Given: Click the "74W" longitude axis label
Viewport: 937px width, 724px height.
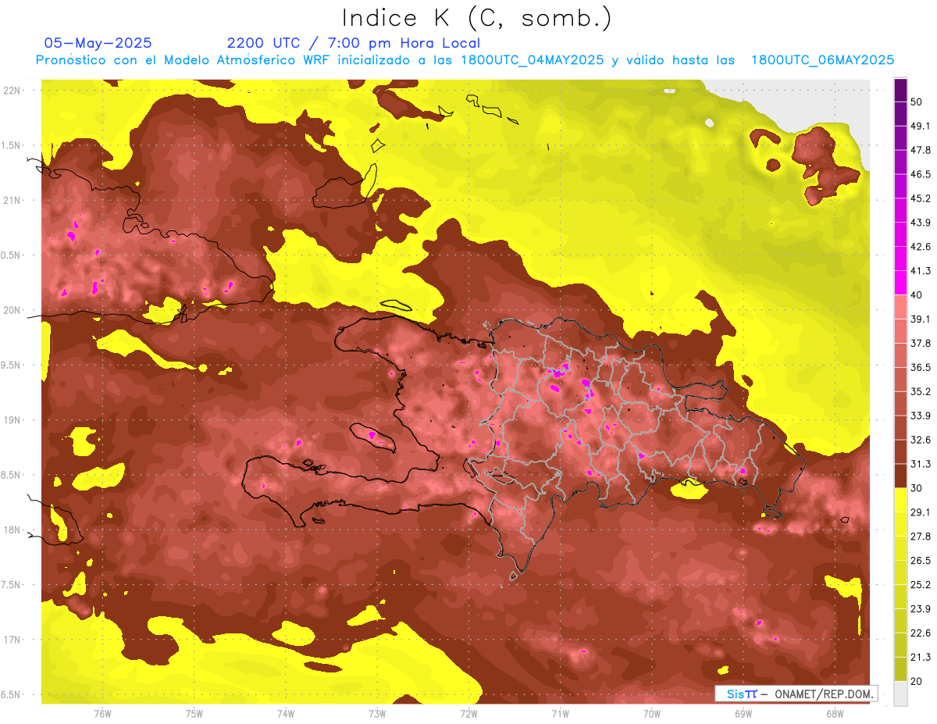Looking at the screenshot, I should pyautogui.click(x=286, y=713).
